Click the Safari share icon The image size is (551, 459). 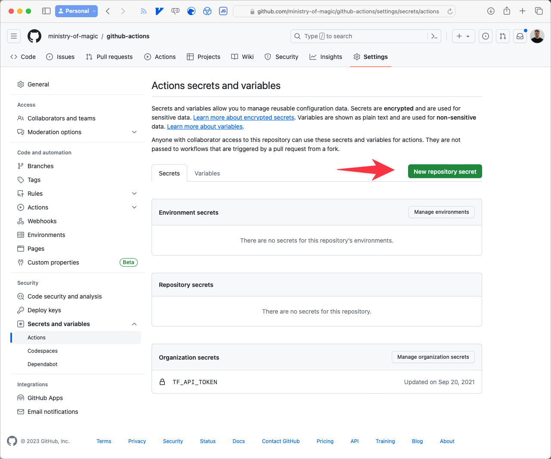[507, 11]
